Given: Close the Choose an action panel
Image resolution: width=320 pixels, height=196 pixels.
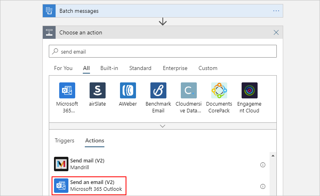Looking at the screenshot, I should 276,32.
